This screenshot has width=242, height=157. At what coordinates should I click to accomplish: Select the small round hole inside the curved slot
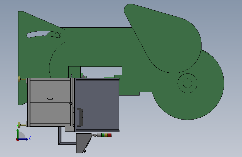pyautogui.click(x=57, y=35)
